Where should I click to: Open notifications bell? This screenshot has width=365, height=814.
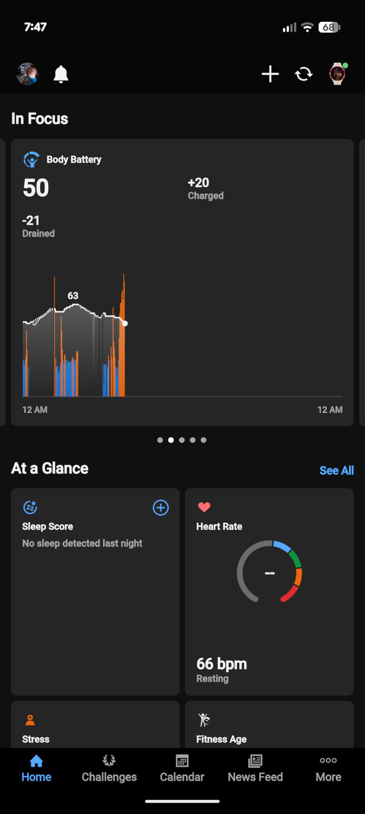[x=61, y=74]
